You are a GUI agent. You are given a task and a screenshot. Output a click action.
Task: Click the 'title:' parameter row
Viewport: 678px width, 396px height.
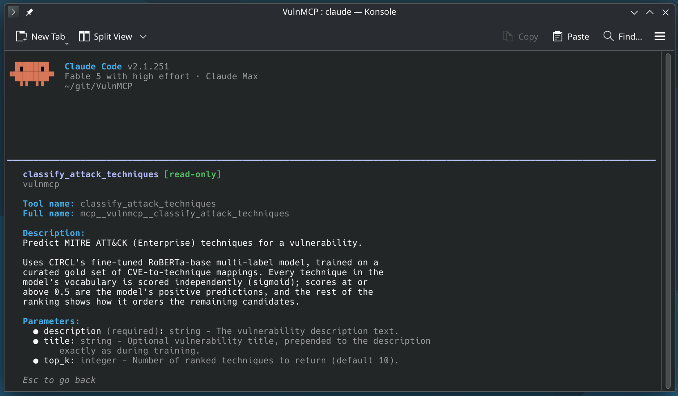(x=232, y=346)
